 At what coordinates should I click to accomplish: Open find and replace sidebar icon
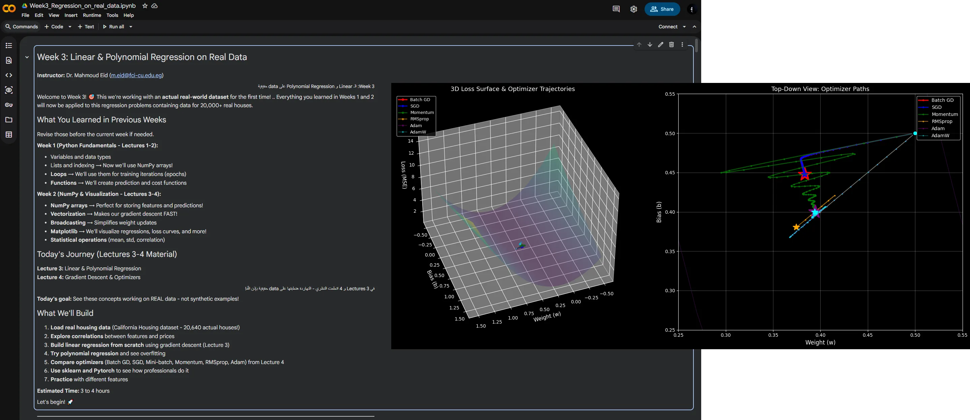coord(9,60)
